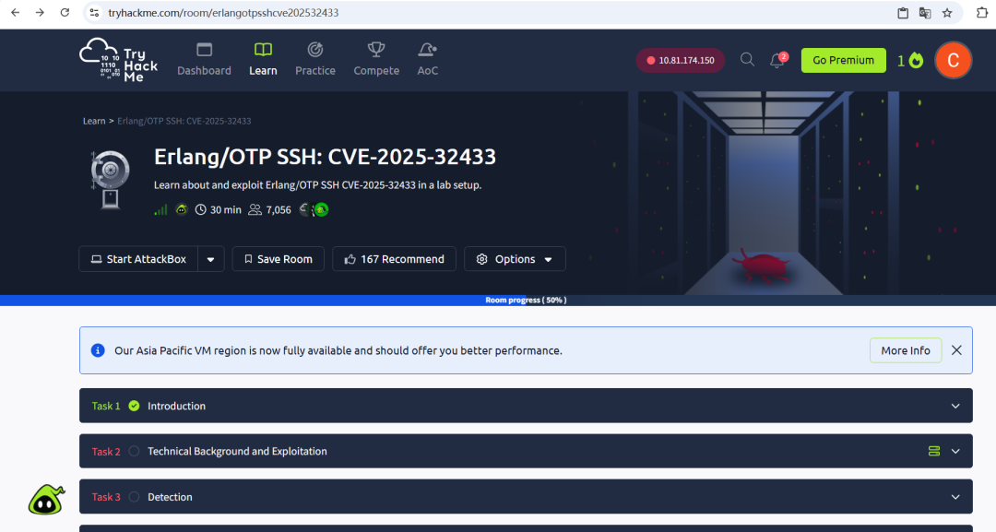Image resolution: width=996 pixels, height=532 pixels.
Task: Click Technical Background and Exploitation title
Action: coord(237,452)
